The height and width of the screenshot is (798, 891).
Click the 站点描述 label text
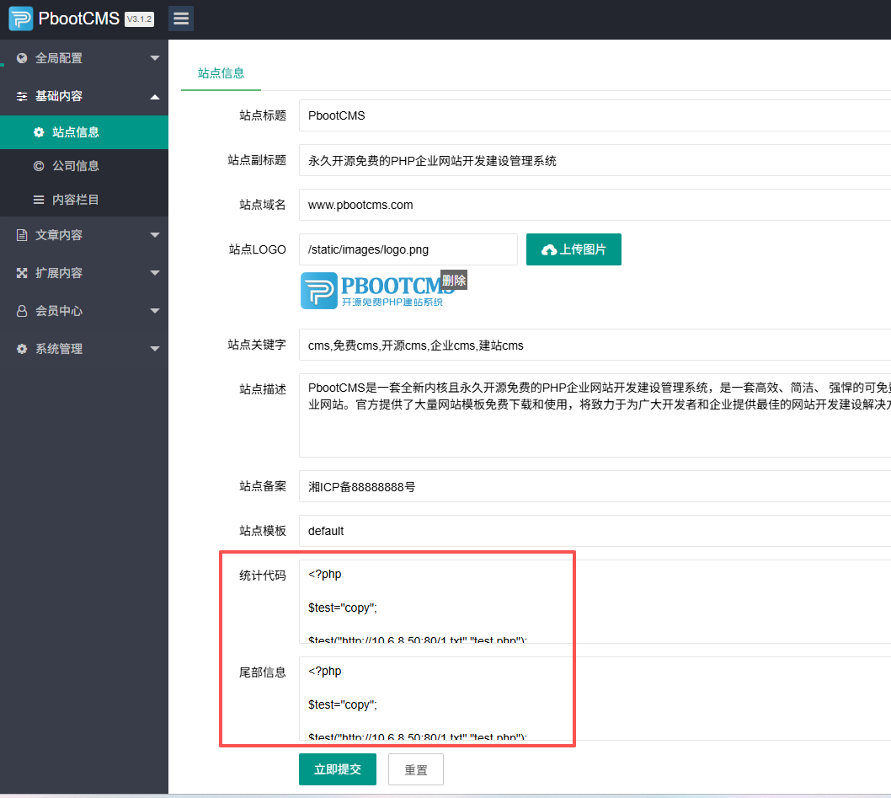(263, 389)
